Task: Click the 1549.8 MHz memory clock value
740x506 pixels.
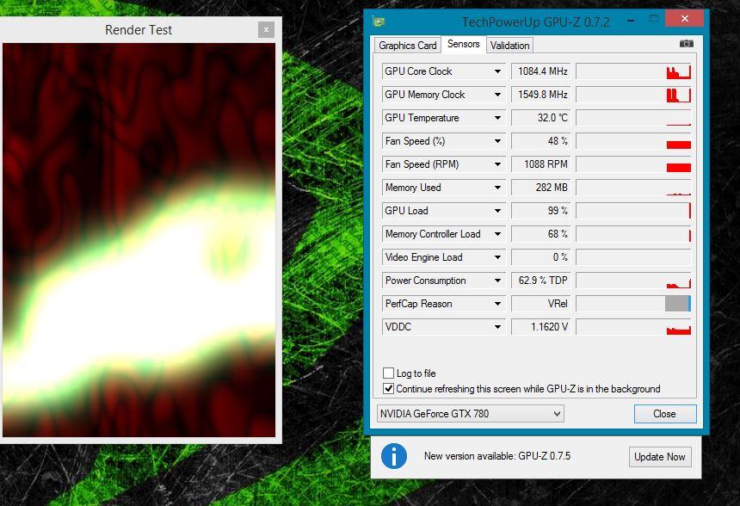Action: coord(541,95)
